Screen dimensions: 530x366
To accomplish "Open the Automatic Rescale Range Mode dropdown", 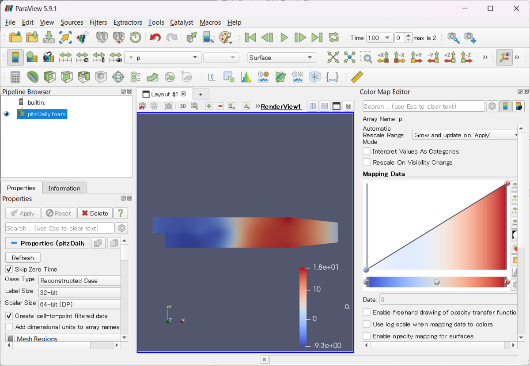I will click(464, 135).
